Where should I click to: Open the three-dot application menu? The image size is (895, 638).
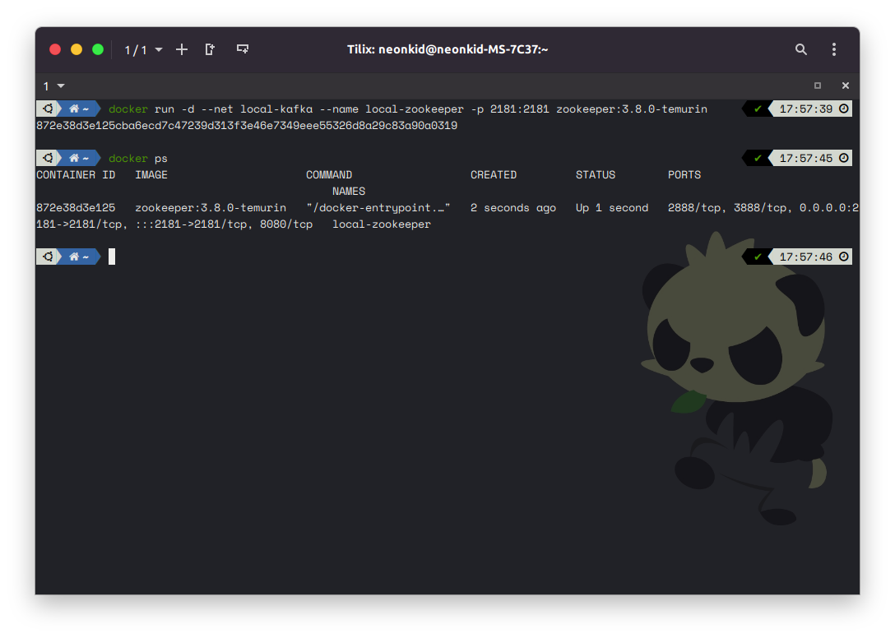click(834, 49)
